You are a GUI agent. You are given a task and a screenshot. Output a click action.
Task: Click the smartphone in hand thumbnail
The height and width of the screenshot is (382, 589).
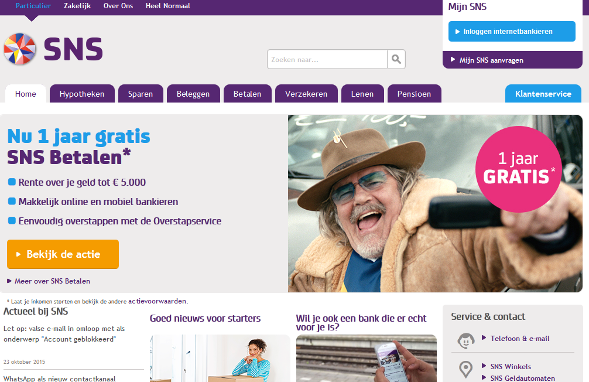pyautogui.click(x=367, y=359)
